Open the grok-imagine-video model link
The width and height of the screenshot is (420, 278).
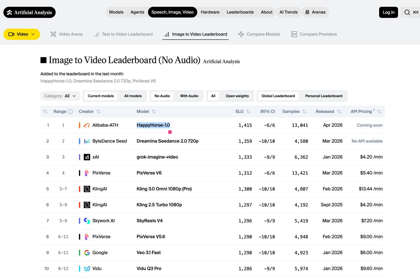157,157
